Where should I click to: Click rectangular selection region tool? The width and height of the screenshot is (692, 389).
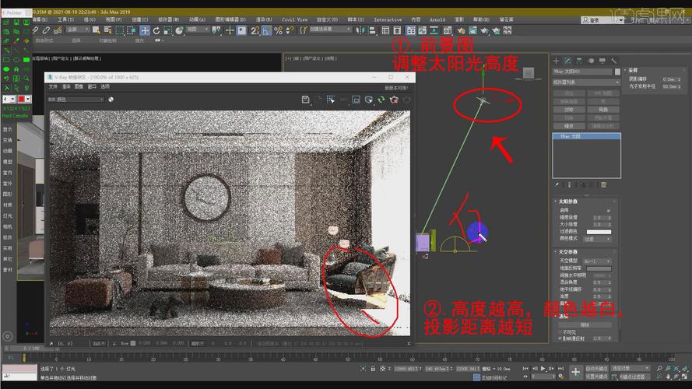(120, 30)
